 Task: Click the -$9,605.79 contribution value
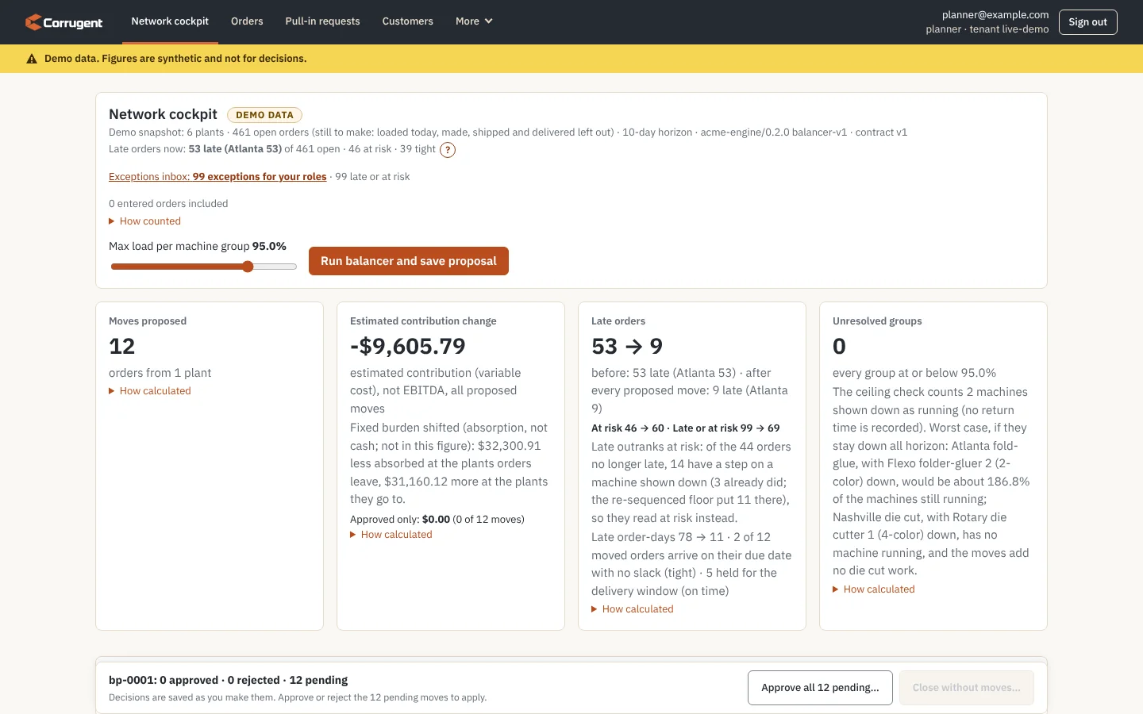click(408, 347)
